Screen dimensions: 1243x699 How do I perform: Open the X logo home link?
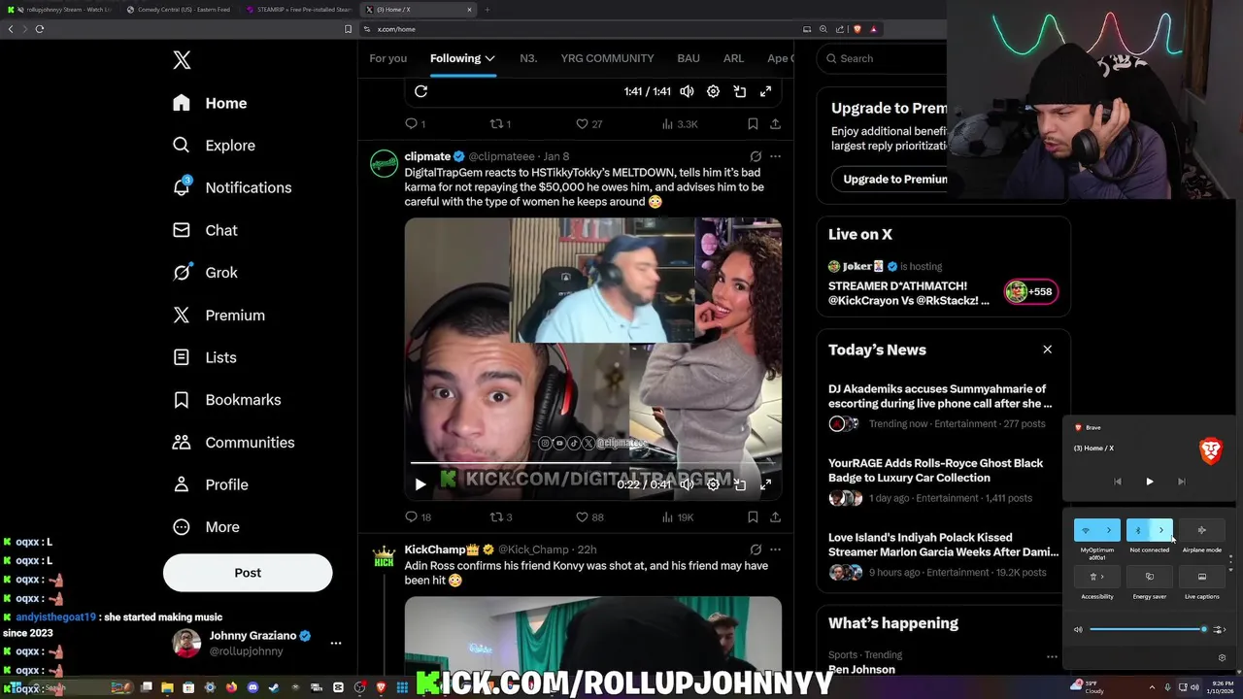(x=182, y=60)
